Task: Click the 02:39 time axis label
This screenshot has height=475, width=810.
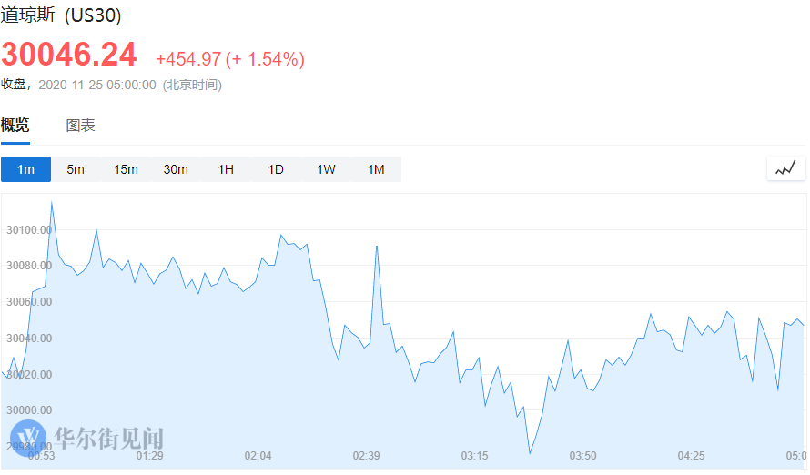Action: pos(367,456)
